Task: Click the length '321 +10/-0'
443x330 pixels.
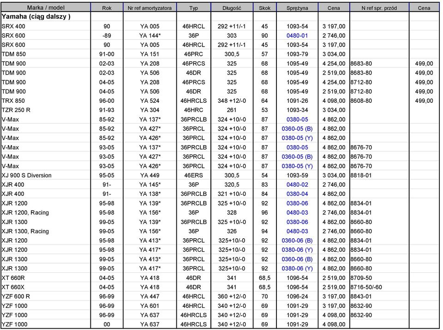Action: (232, 194)
